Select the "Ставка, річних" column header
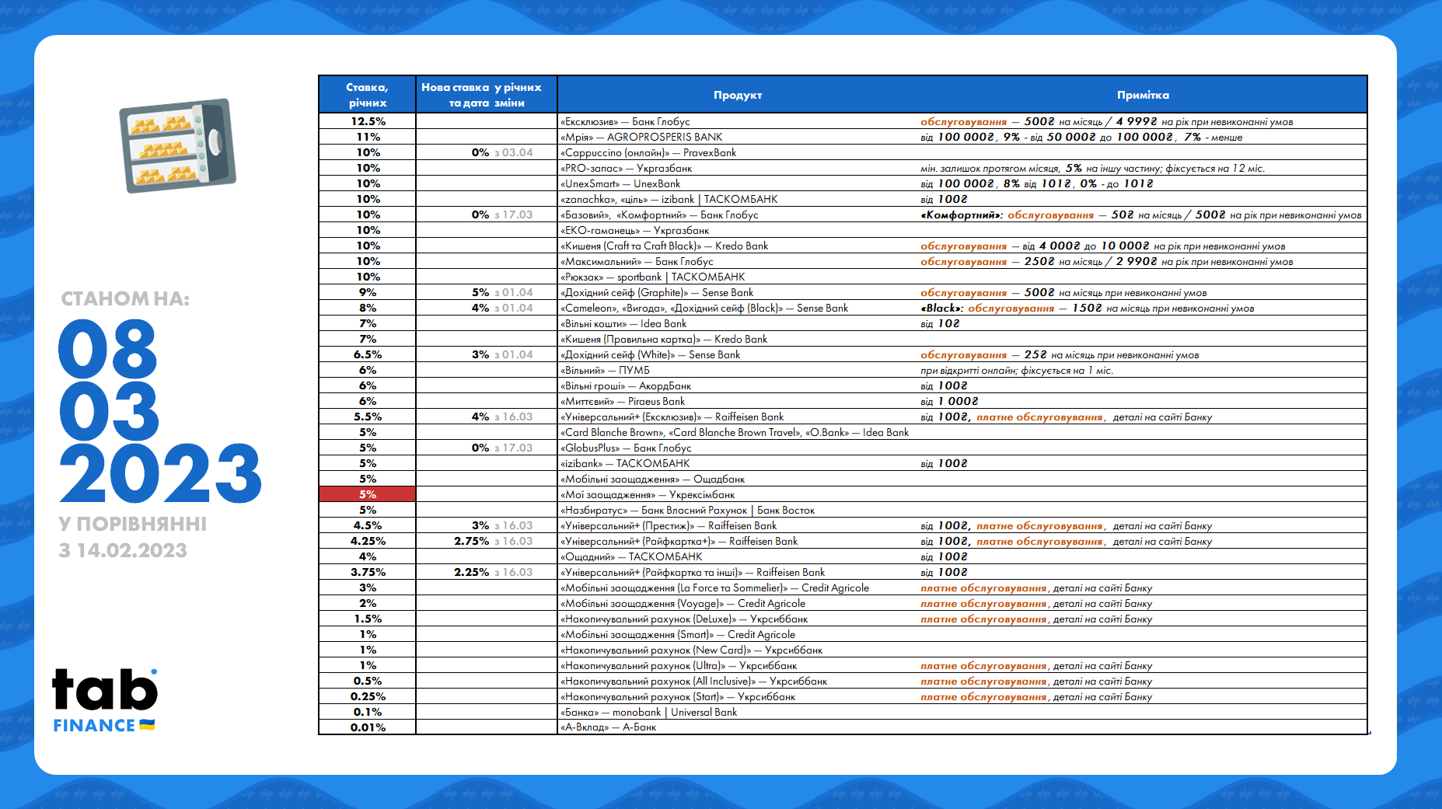 [x=368, y=95]
